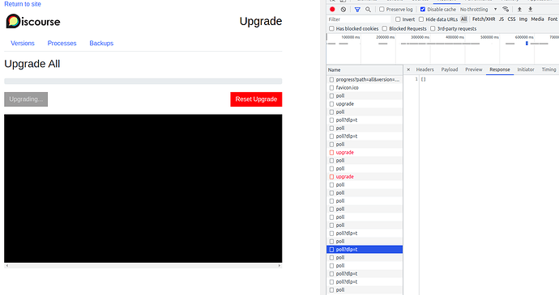Select the progress?path=all&version request row
Image resolution: width=559 pixels, height=295 pixels.
click(365, 79)
